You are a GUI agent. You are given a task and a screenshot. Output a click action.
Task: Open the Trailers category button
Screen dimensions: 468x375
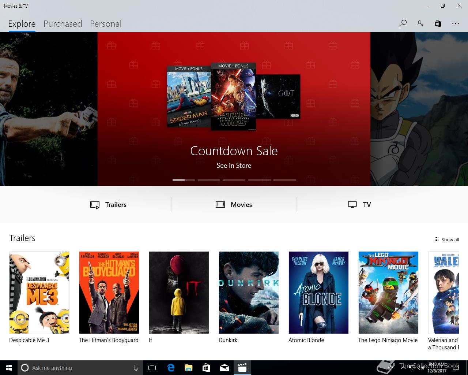109,205
